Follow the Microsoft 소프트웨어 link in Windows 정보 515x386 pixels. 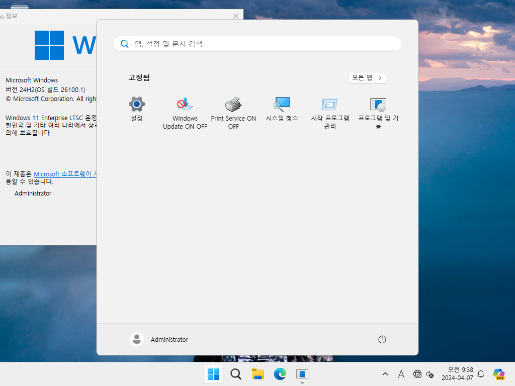(x=65, y=174)
